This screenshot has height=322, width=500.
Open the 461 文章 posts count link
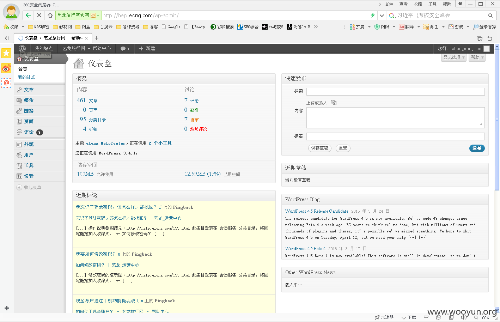(87, 101)
